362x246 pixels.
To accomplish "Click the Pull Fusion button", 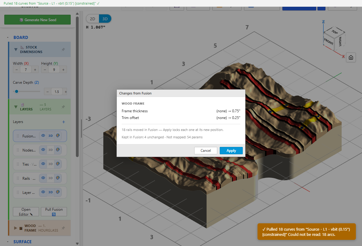I will (54, 212).
